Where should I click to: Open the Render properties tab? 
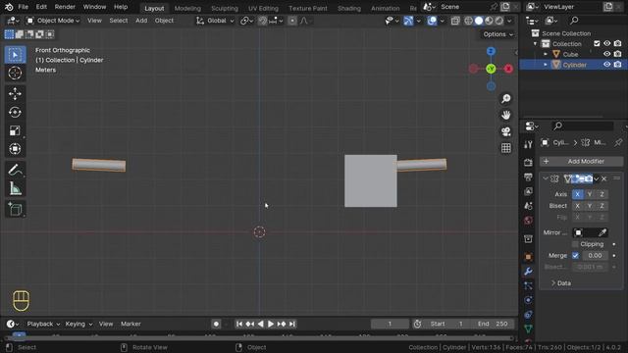coord(528,162)
